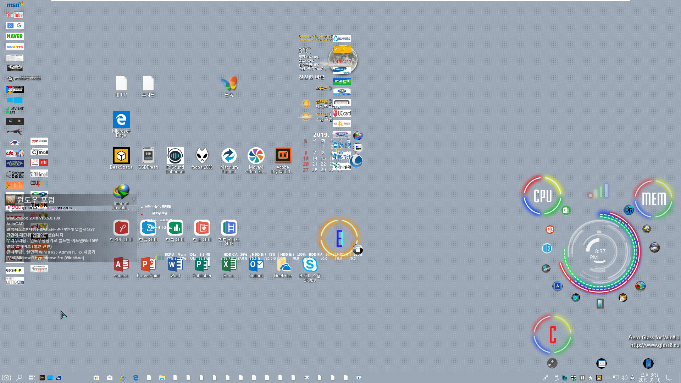This screenshot has width=681, height=383.
Task: Open Outlook desktop icon
Action: pyautogui.click(x=256, y=268)
